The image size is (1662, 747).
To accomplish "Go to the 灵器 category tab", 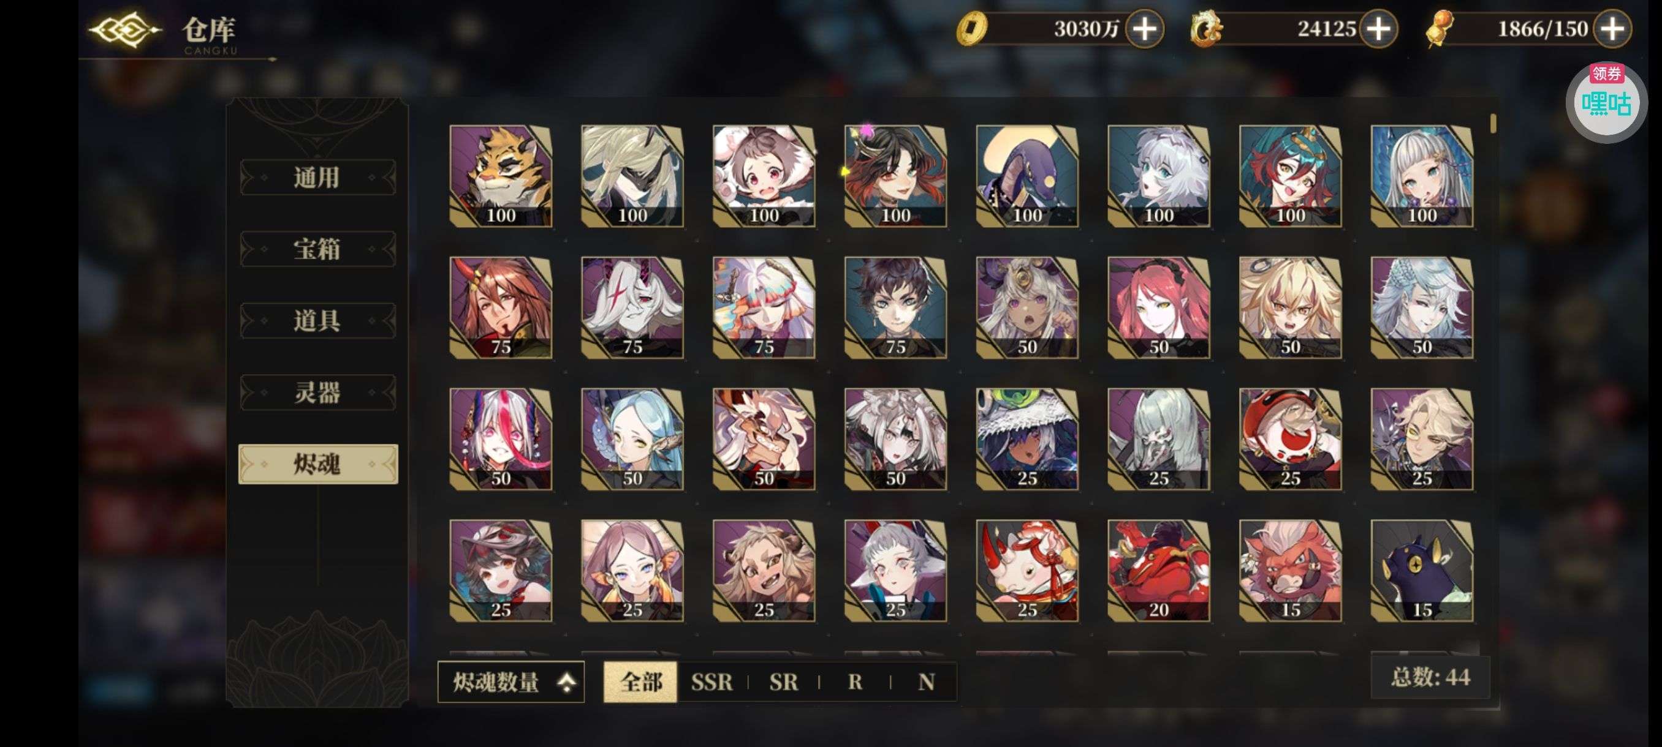I will pos(317,392).
